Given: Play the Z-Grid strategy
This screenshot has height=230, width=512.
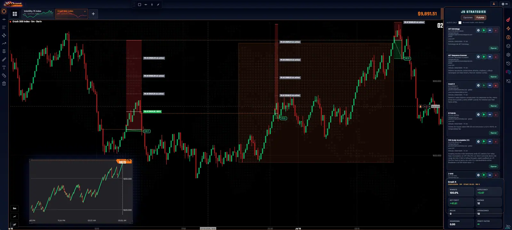Looking at the screenshot, I should (x=484, y=175).
